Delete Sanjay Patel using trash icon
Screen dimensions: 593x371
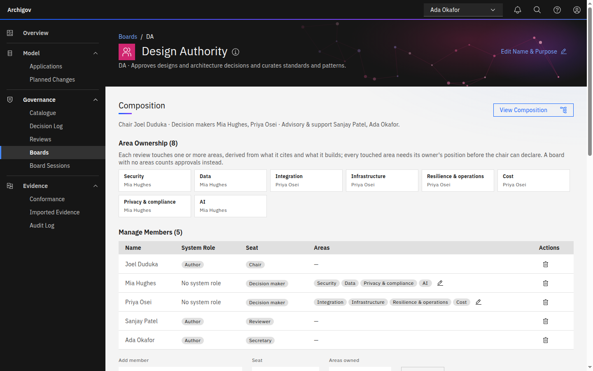[x=546, y=321]
